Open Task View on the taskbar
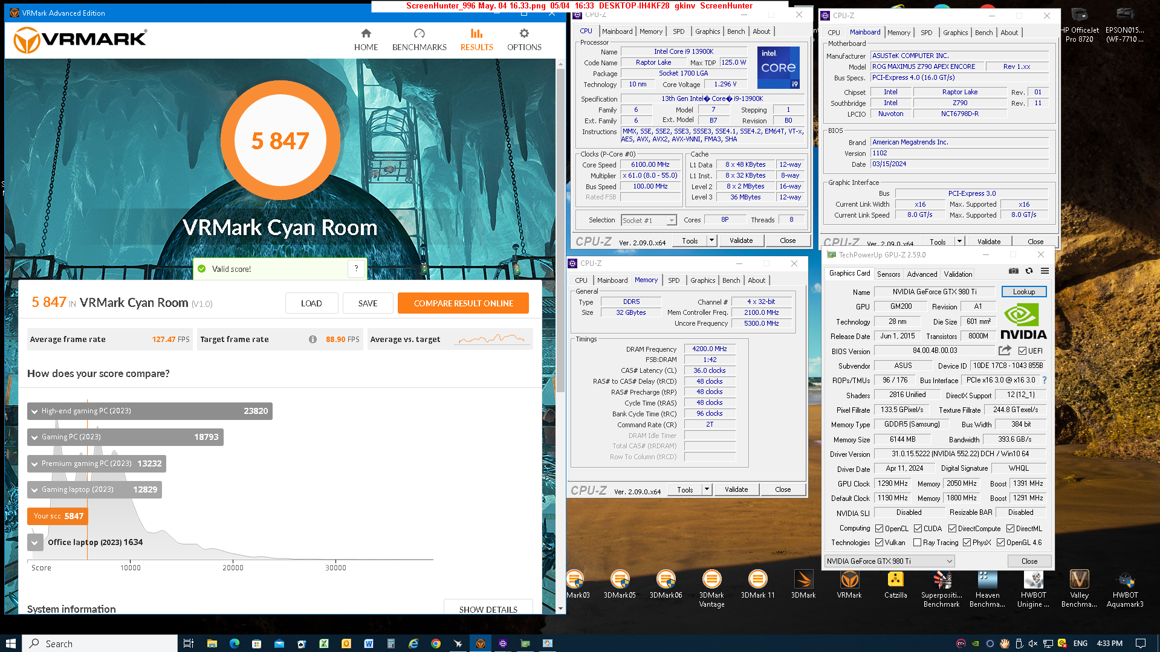Screen dimensions: 1160x652 click(188, 644)
